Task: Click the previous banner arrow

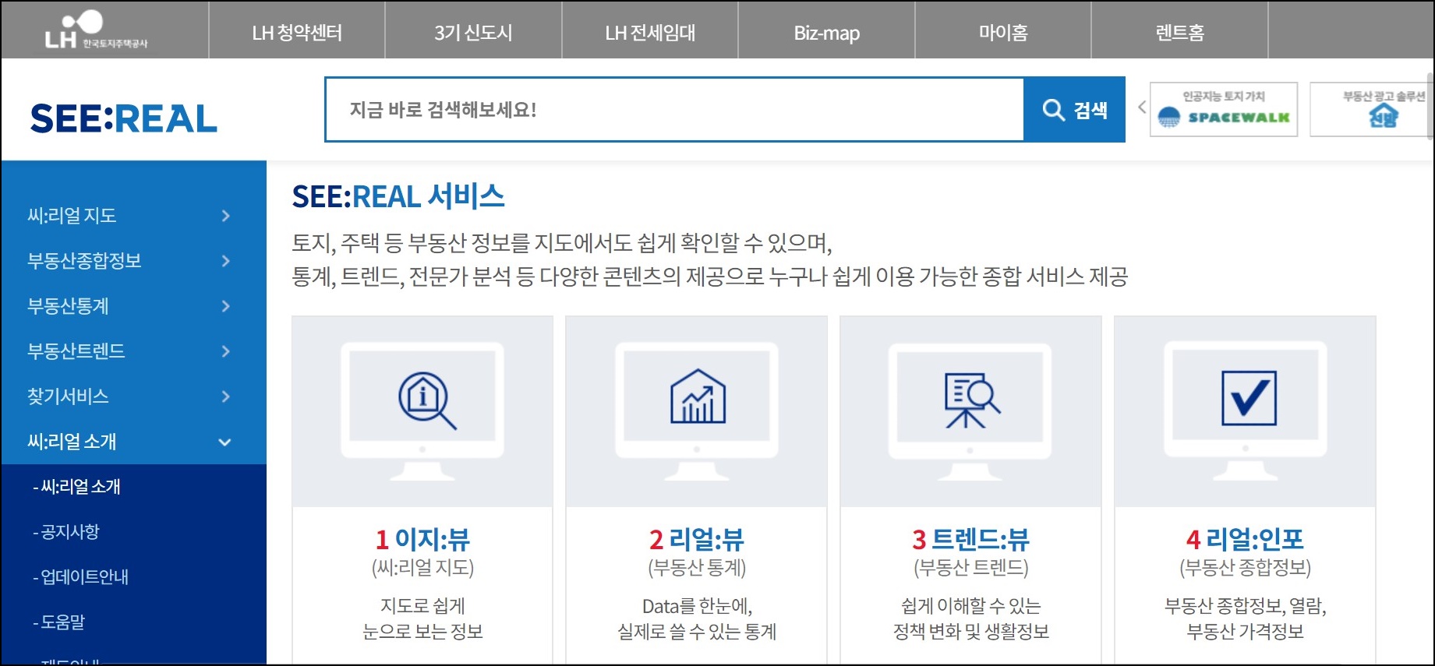Action: tap(1141, 107)
